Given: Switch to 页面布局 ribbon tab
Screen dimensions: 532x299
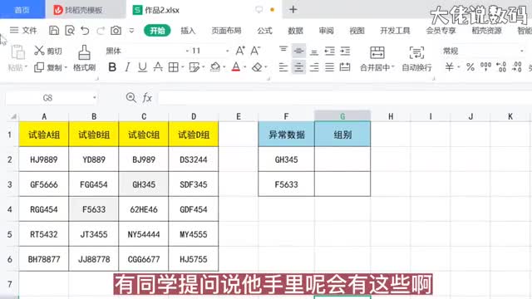Looking at the screenshot, I should click(x=226, y=31).
